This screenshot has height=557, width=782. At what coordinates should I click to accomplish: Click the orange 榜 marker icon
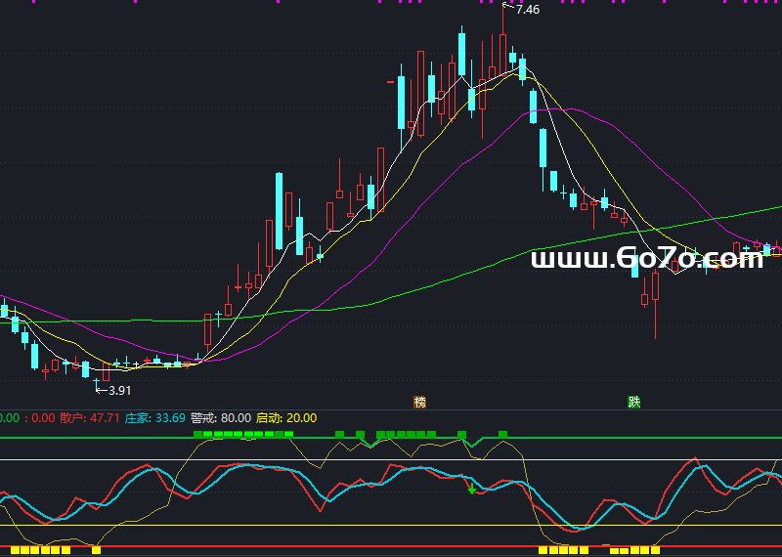tap(420, 402)
